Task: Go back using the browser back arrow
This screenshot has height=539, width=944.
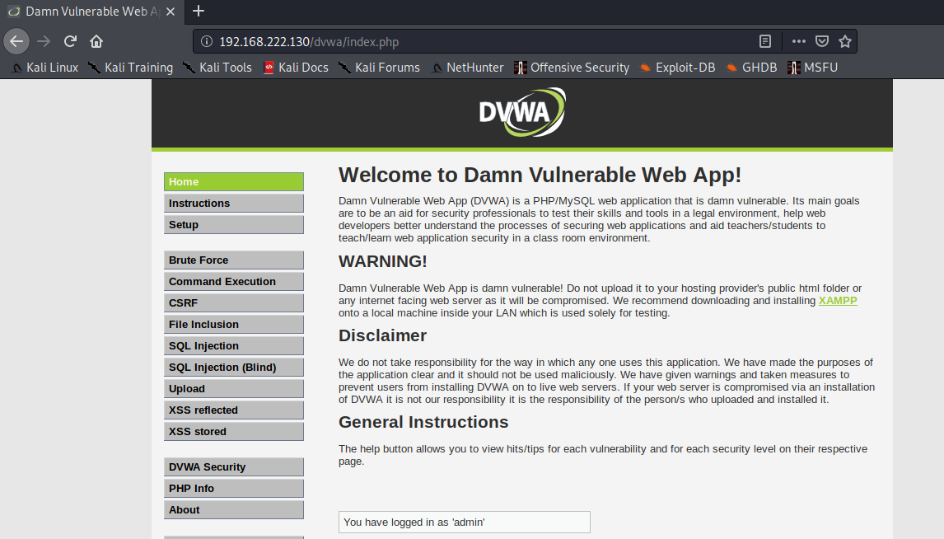Action: coord(16,41)
